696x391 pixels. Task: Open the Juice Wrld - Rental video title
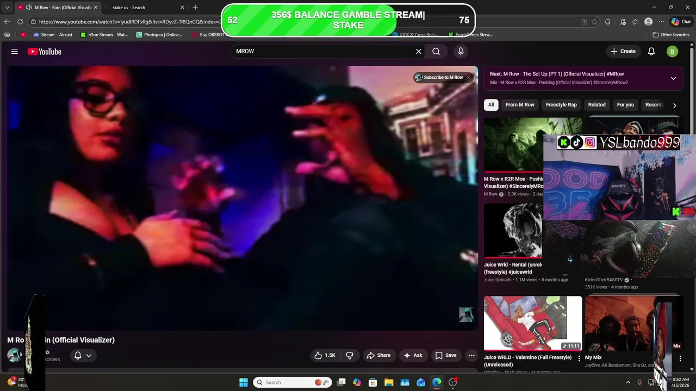513,268
